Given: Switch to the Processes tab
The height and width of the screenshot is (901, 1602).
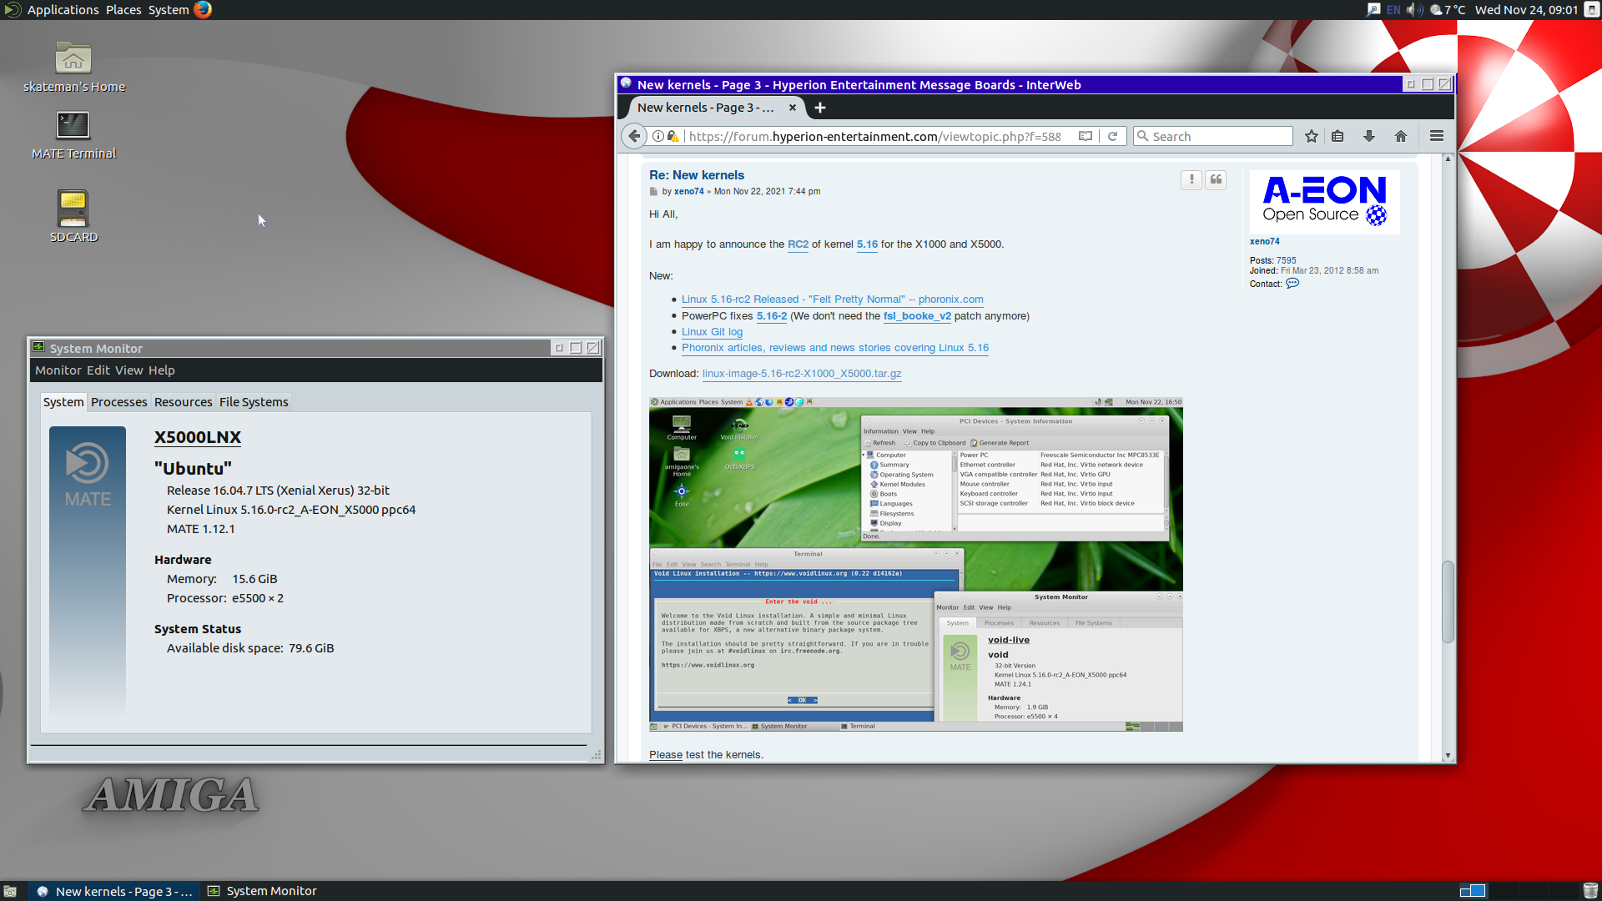Looking at the screenshot, I should point(119,402).
